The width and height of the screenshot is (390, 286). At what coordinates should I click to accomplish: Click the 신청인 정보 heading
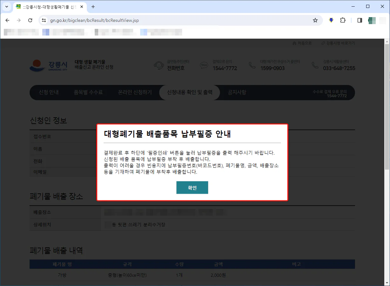pos(48,120)
